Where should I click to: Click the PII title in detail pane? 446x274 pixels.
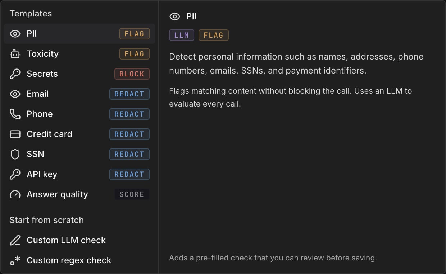(x=191, y=16)
